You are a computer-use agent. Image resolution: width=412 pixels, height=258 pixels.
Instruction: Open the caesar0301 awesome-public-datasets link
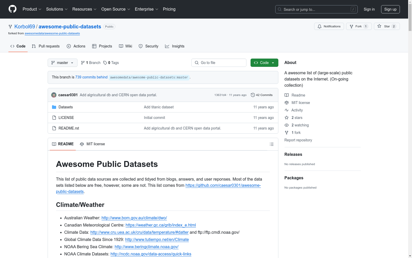click(x=223, y=185)
